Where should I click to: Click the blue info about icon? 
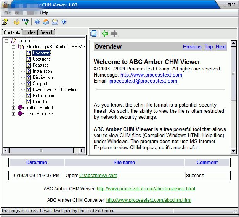pyautogui.click(x=64, y=22)
